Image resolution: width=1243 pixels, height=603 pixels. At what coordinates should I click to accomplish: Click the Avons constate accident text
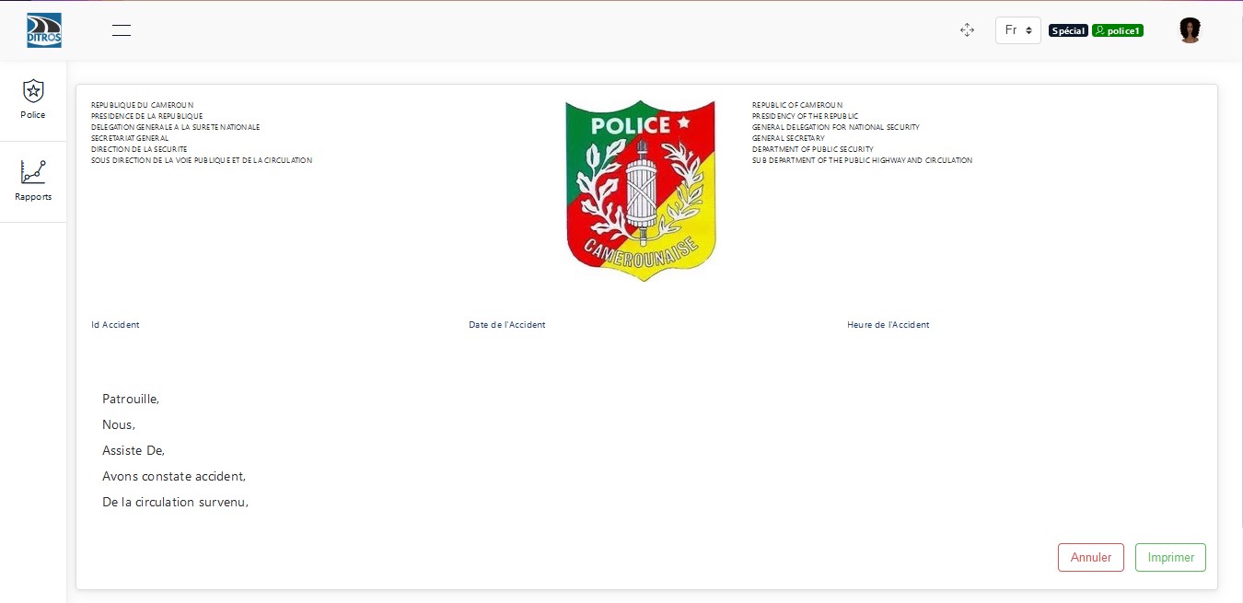(174, 477)
